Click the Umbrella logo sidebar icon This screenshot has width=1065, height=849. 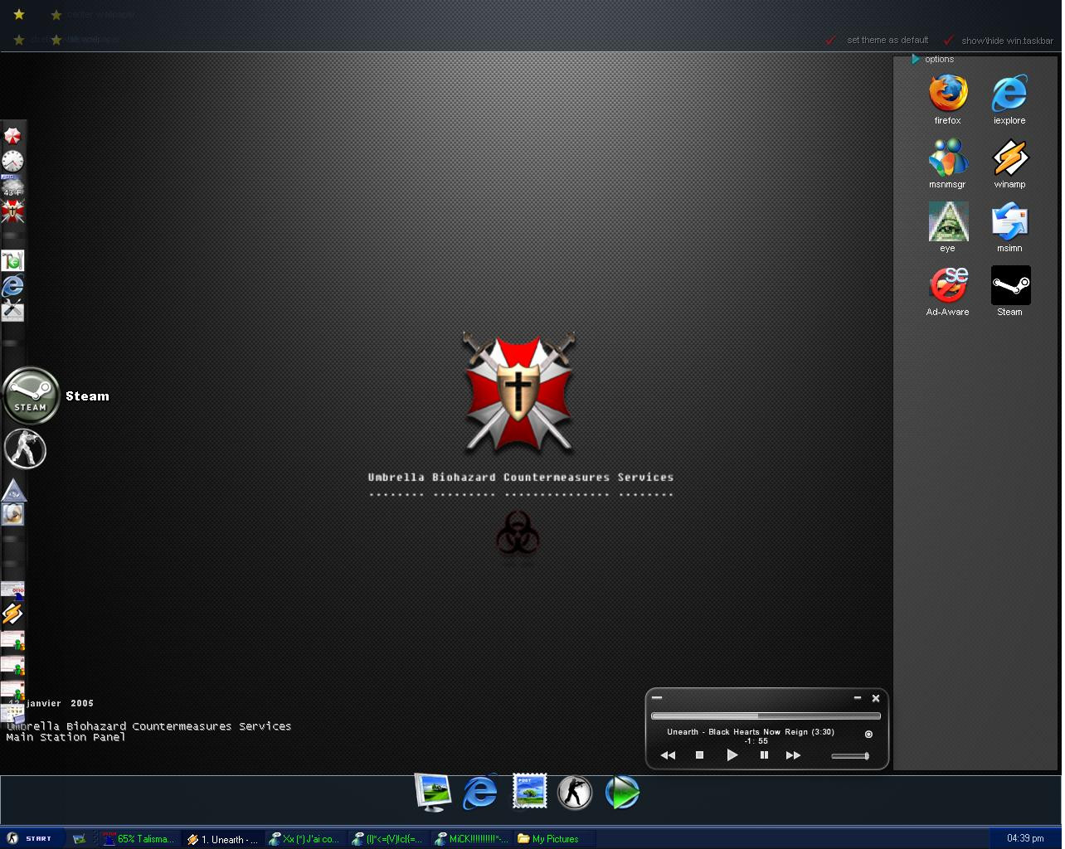(x=12, y=135)
